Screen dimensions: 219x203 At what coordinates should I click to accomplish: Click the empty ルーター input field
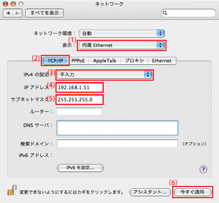[79, 111]
